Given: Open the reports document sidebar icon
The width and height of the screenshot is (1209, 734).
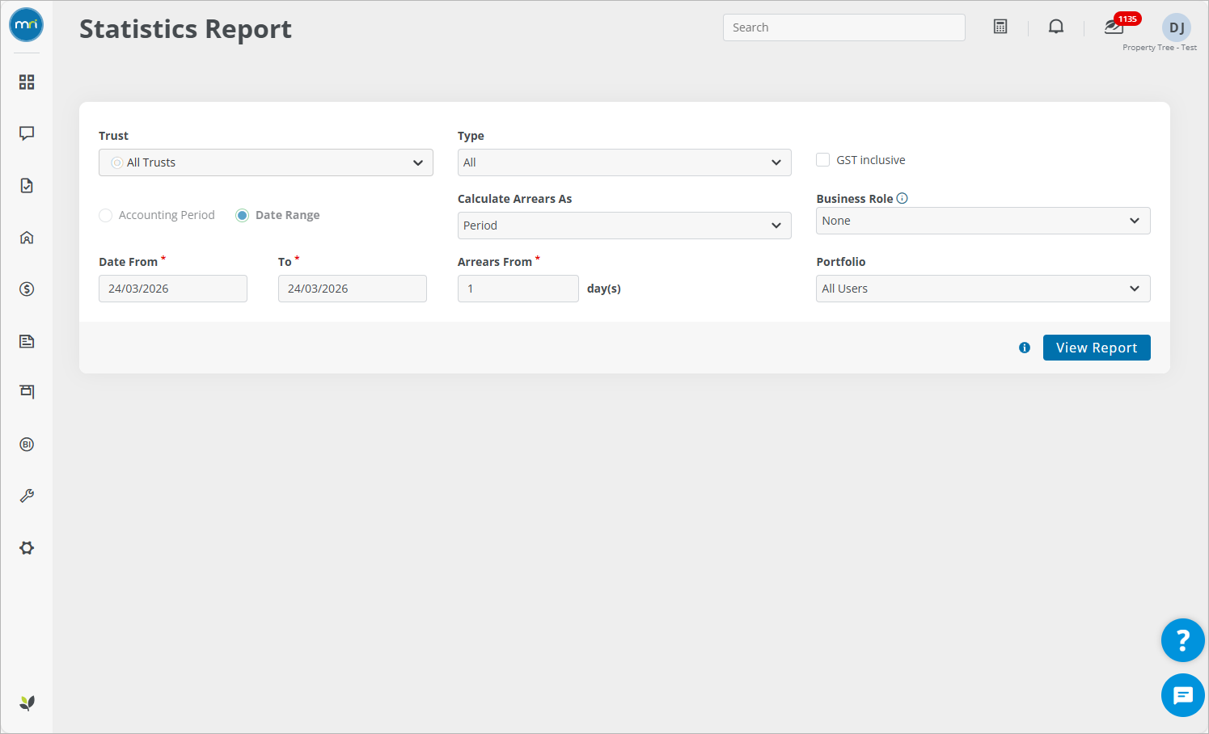Looking at the screenshot, I should [x=27, y=340].
